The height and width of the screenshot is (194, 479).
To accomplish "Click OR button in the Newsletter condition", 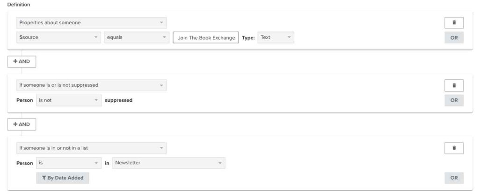I will tap(454, 178).
